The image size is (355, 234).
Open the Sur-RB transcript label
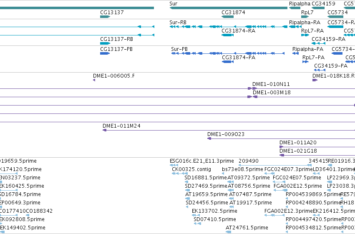(x=178, y=23)
